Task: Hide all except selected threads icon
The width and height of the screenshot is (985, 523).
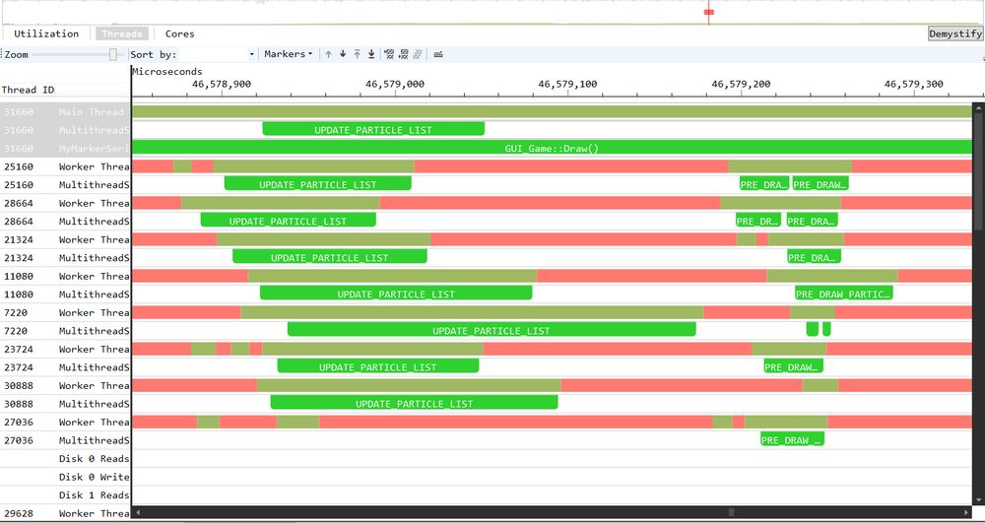Action: click(403, 54)
